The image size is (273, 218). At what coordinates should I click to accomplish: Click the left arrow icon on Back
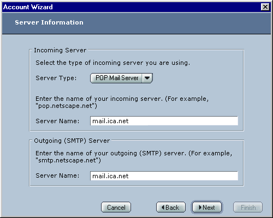pos(163,207)
